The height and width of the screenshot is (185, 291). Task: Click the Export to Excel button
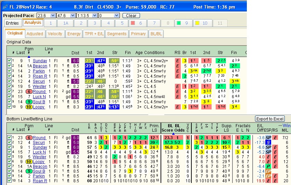270,119
